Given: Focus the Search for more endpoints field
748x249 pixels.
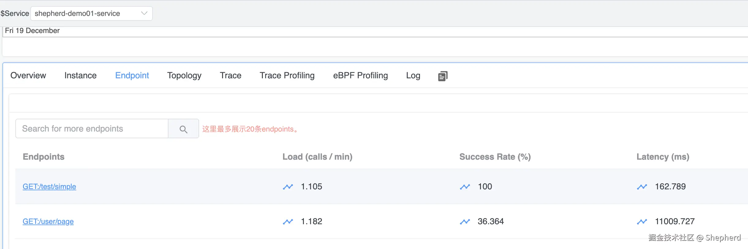Looking at the screenshot, I should pos(92,129).
